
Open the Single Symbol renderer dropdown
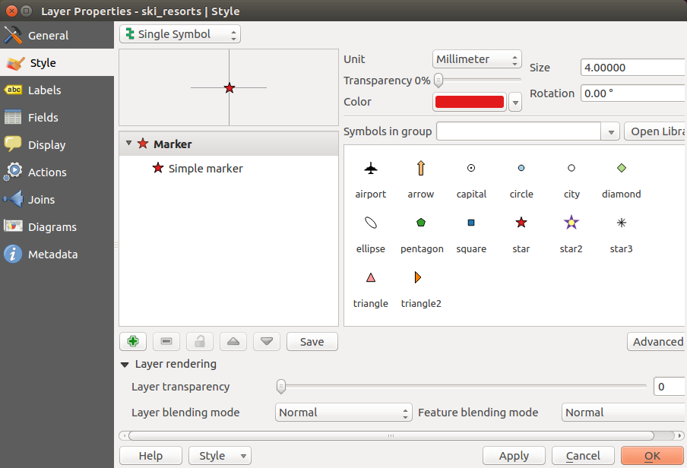pos(179,34)
